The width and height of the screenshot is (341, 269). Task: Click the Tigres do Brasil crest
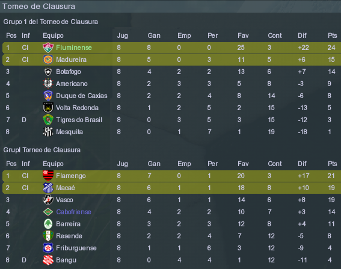pos(48,120)
